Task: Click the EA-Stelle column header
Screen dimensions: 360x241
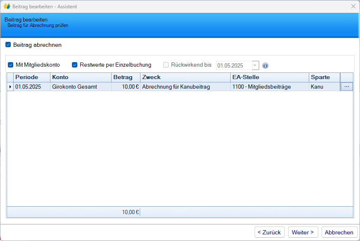Action: coord(269,77)
